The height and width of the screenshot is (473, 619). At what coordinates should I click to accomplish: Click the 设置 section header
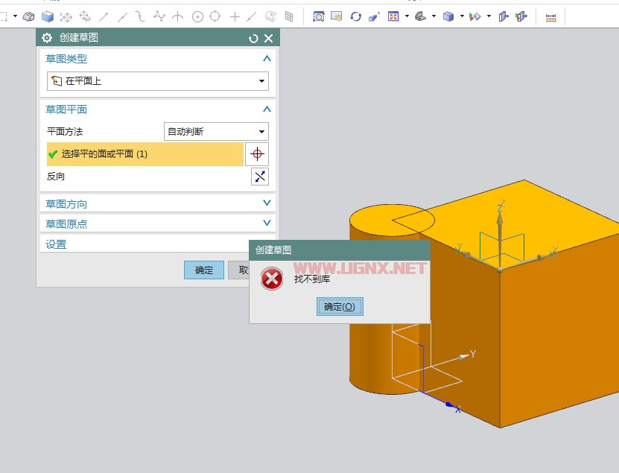pos(56,244)
